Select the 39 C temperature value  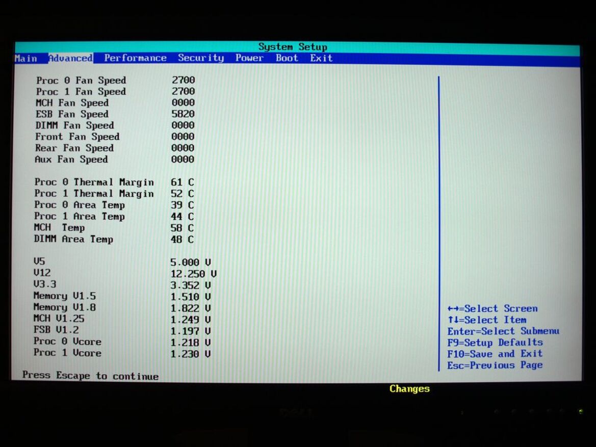183,205
